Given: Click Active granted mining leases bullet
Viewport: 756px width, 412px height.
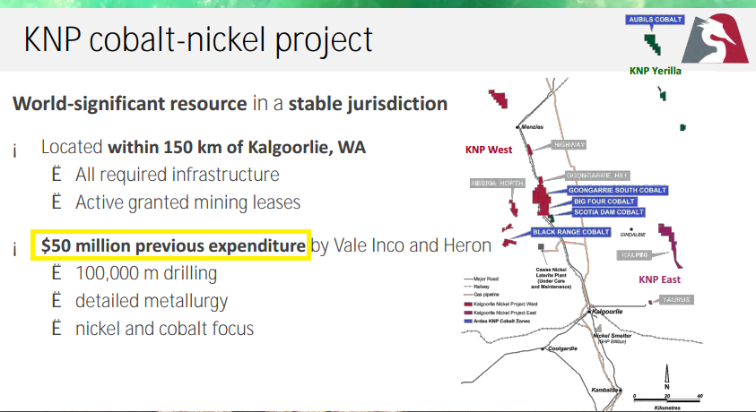Looking at the screenshot, I should point(187,202).
